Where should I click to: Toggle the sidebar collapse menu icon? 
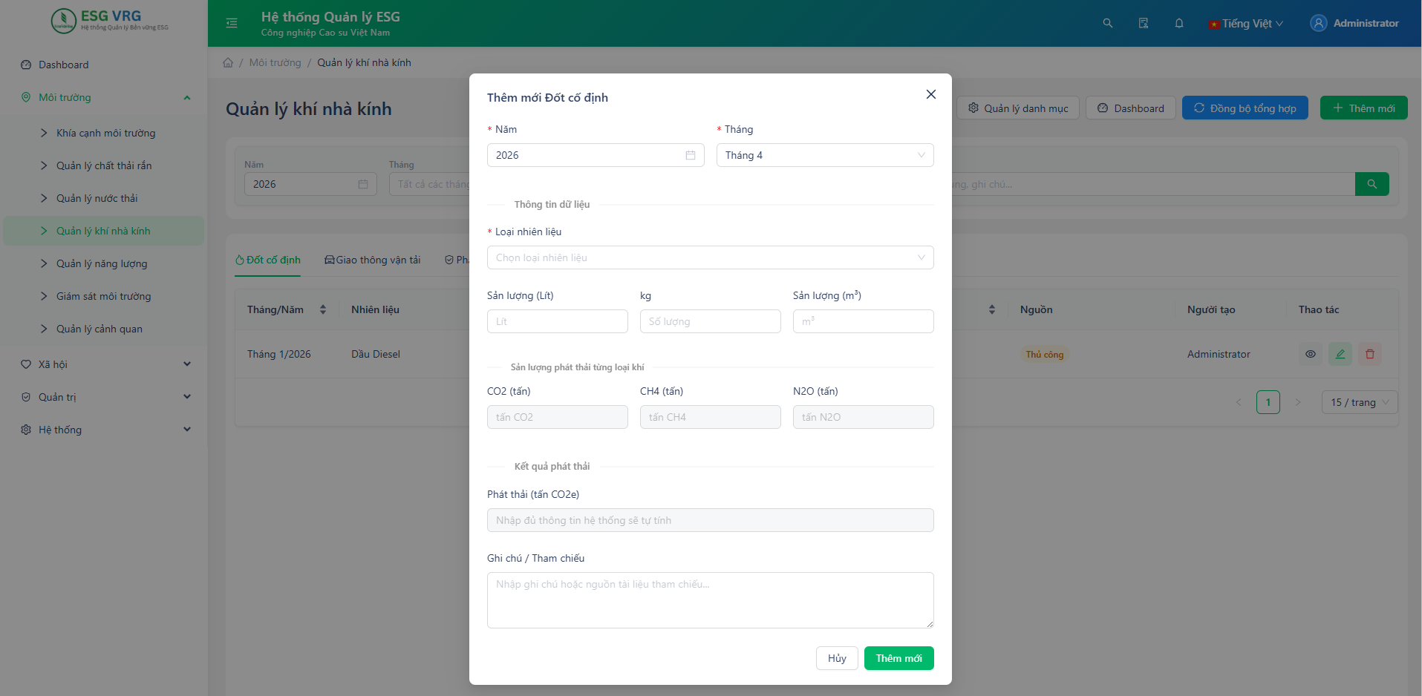(x=232, y=23)
